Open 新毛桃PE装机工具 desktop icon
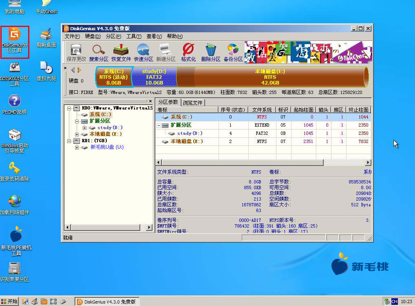This screenshot has height=306, width=415. tap(16, 241)
